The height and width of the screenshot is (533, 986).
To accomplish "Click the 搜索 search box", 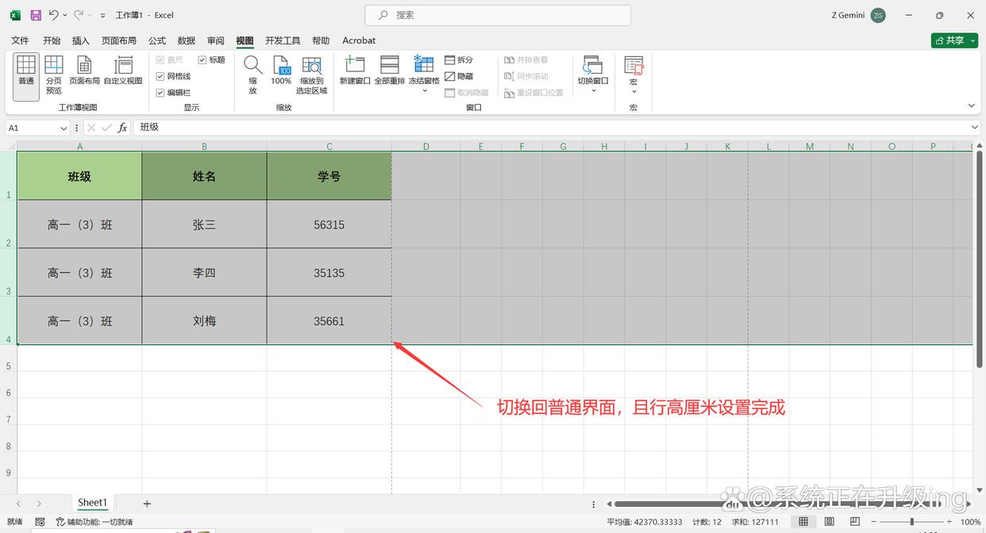I will click(x=498, y=15).
